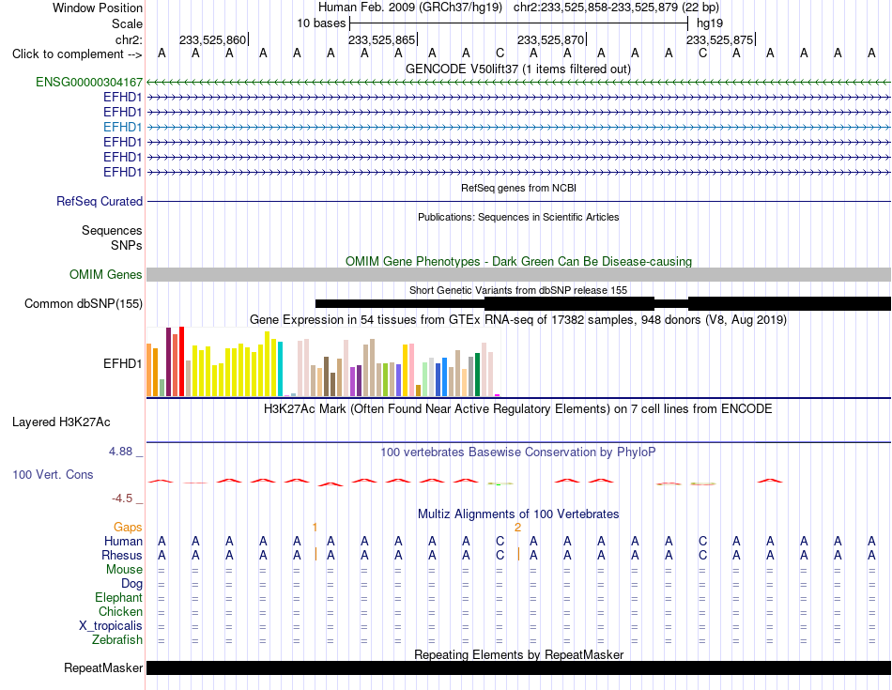Click the 4.88 PhyloP upper value

click(120, 452)
